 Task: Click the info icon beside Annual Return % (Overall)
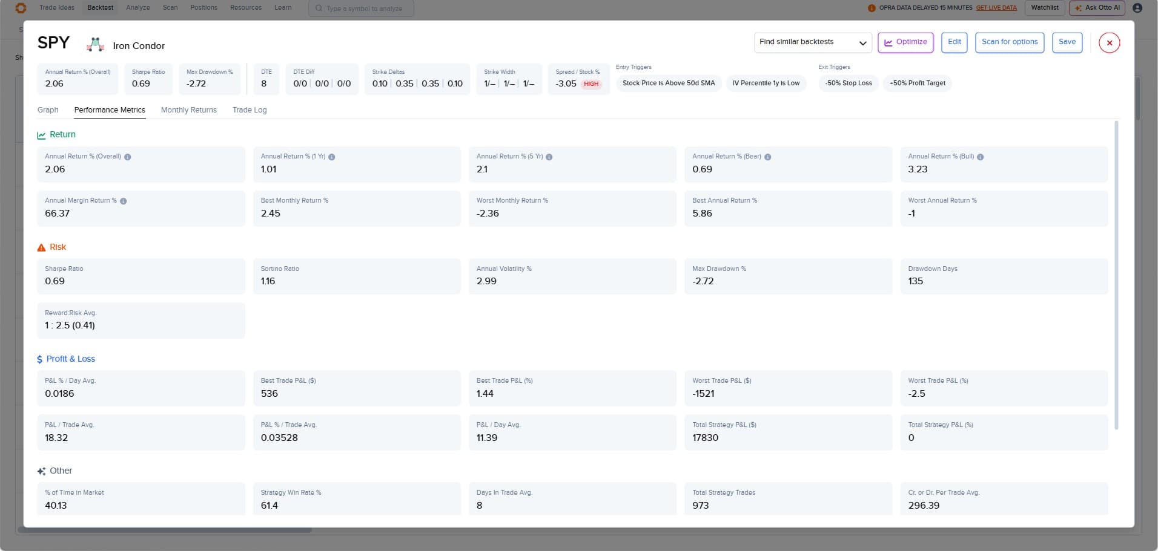[x=128, y=157]
